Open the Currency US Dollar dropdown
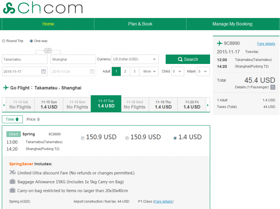 [135, 59]
